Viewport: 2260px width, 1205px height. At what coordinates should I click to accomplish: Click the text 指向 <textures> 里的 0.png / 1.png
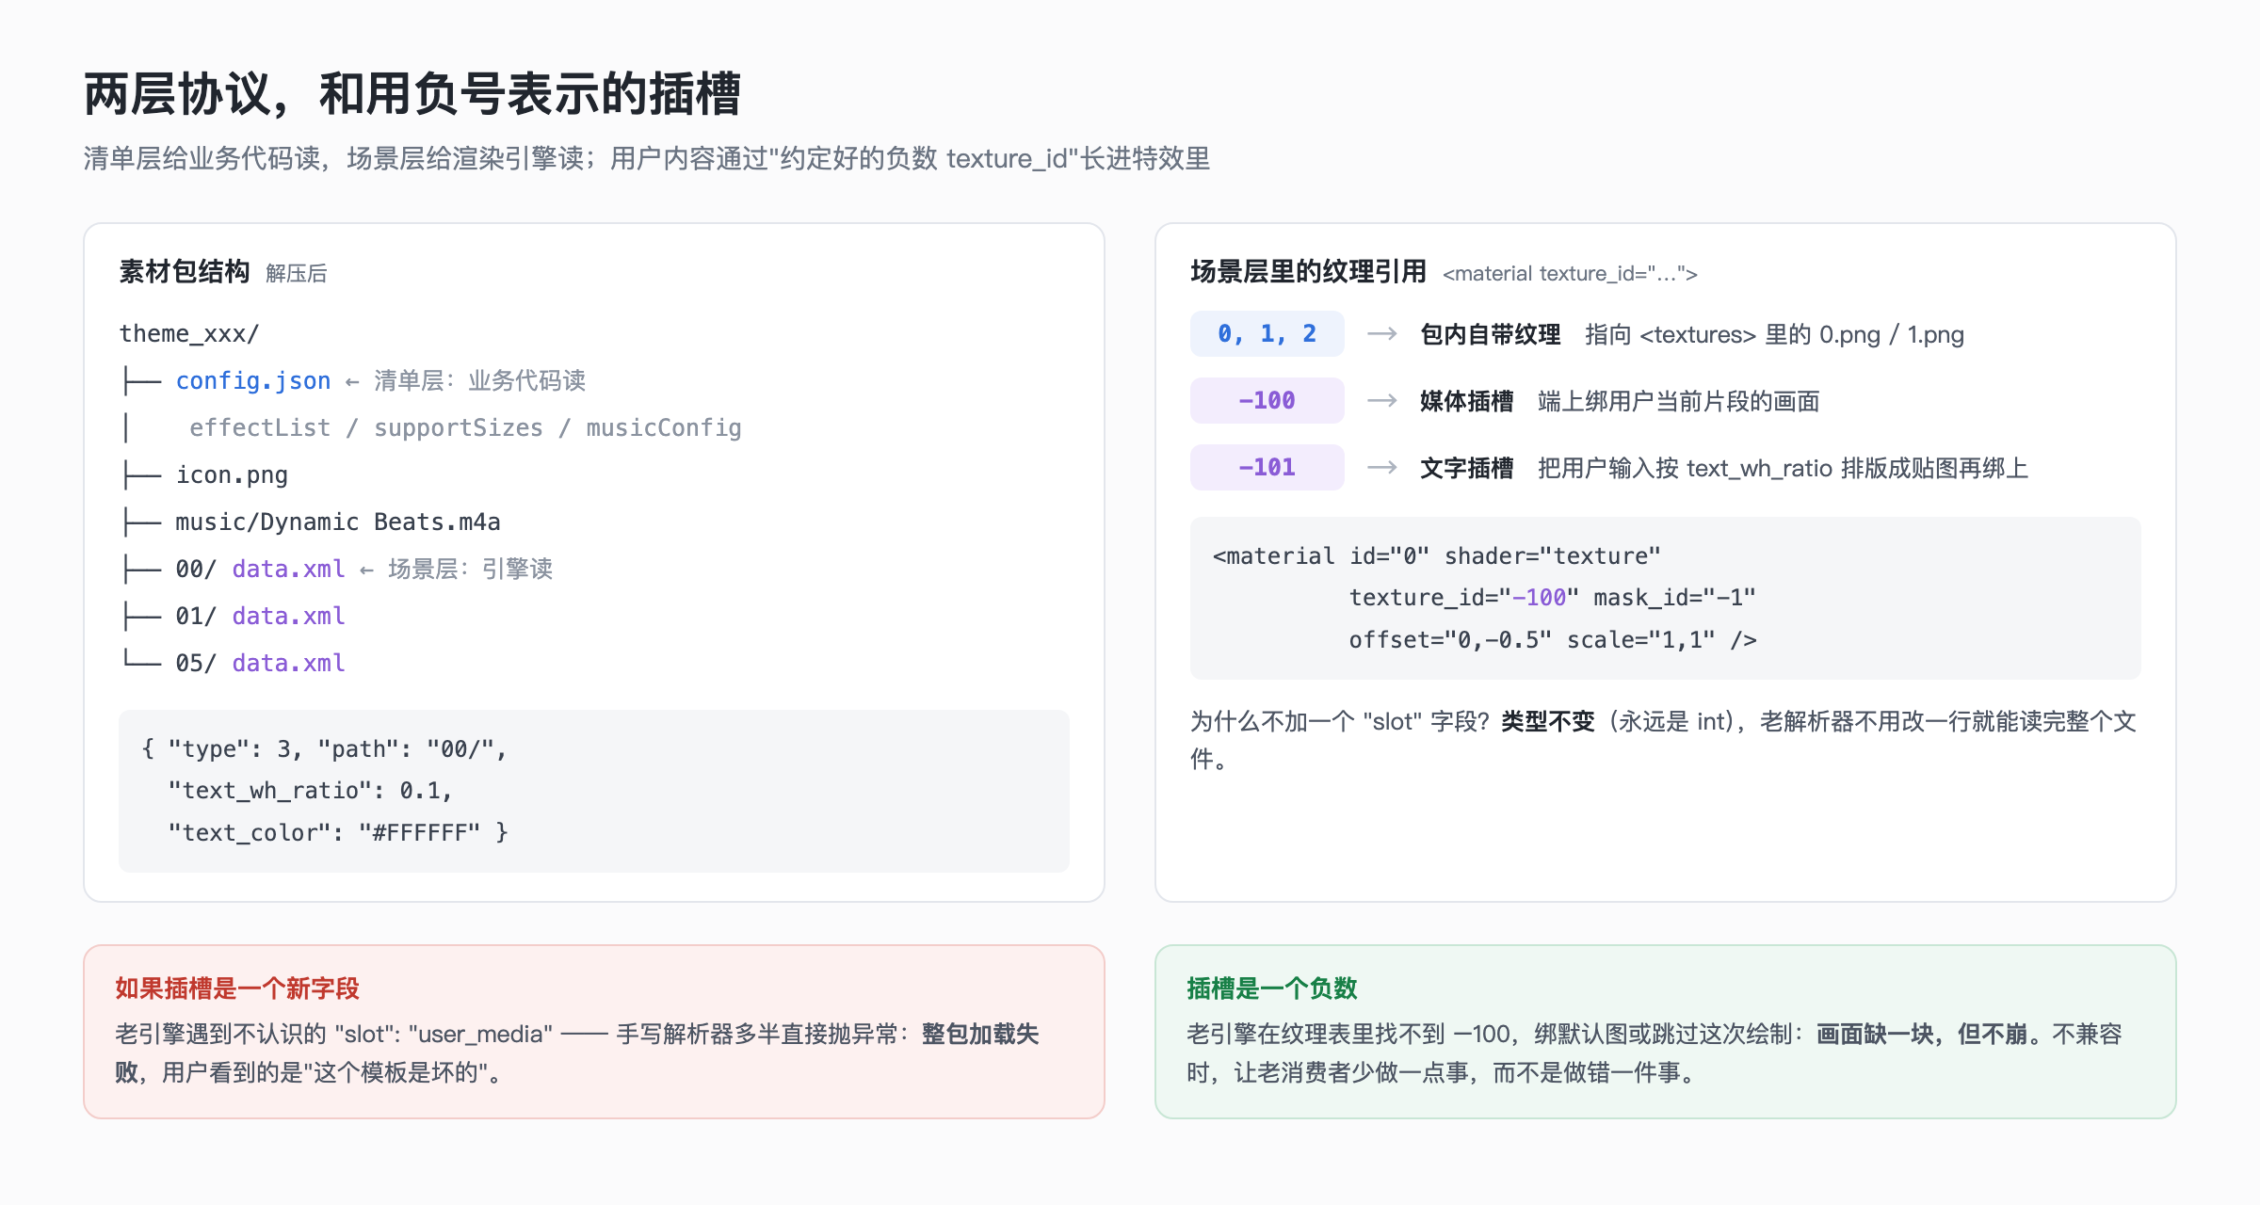tap(1775, 334)
